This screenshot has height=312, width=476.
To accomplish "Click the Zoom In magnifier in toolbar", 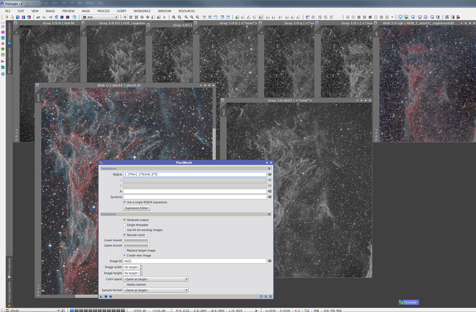I will 174,17.
